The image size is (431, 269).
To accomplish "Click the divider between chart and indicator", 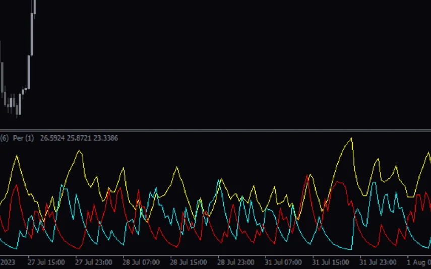I will coord(215,130).
